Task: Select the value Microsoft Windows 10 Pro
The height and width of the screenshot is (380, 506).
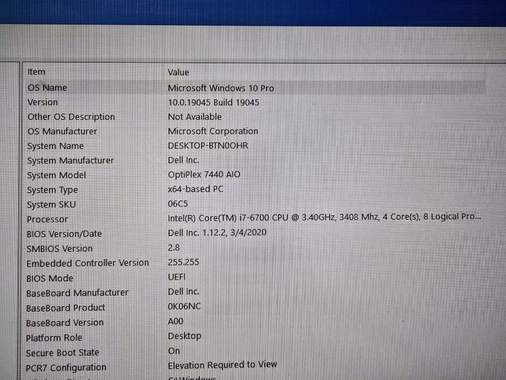Action: point(221,88)
